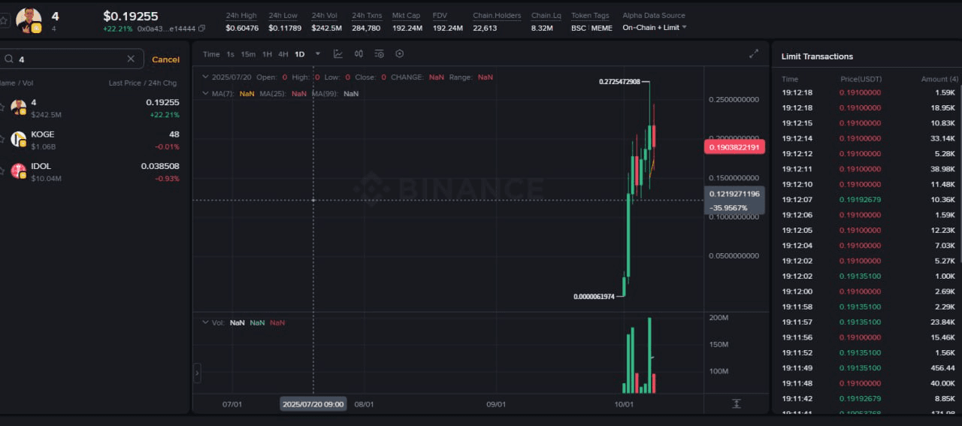Open the more time intervals dropdown arrow
This screenshot has width=962, height=426.
click(x=318, y=54)
